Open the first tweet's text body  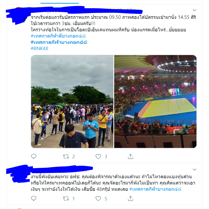(x=113, y=23)
